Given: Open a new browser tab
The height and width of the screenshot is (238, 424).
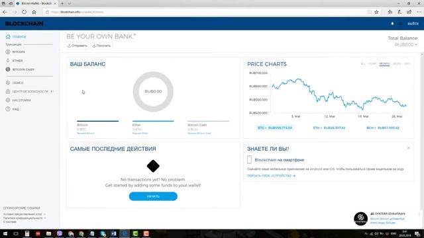Looking at the screenshot, I should pyautogui.click(x=62, y=3).
